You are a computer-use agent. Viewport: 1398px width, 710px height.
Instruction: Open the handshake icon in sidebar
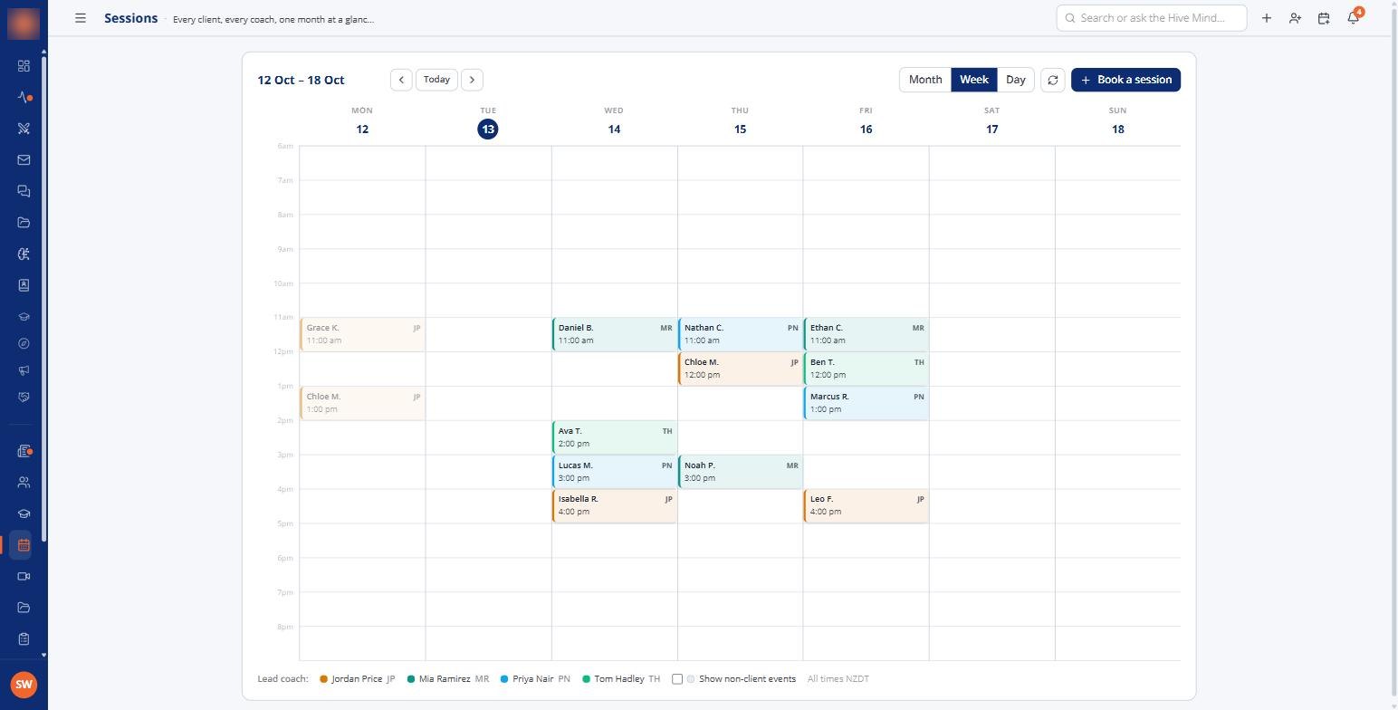tap(24, 397)
